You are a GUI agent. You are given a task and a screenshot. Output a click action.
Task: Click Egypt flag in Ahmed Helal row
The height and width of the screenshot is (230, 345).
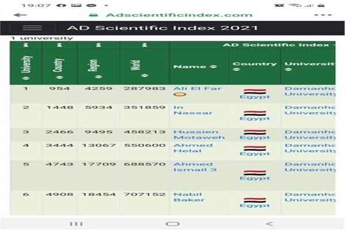pos(255,148)
